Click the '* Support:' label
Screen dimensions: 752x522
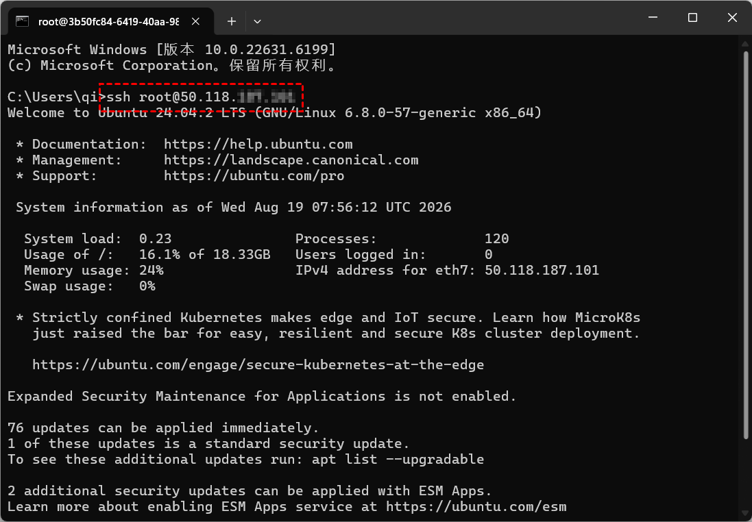(x=56, y=176)
